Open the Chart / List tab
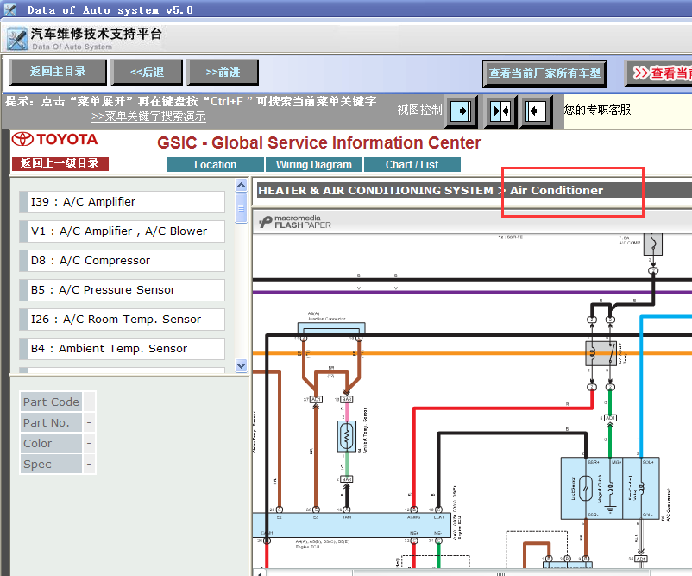692x576 pixels. (412, 165)
